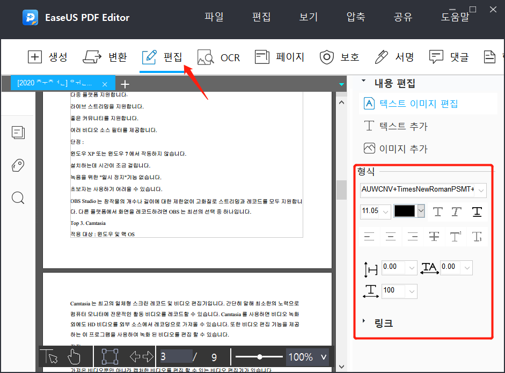The image size is (505, 373).
Task: Toggle italic text formatting
Action: click(x=456, y=211)
